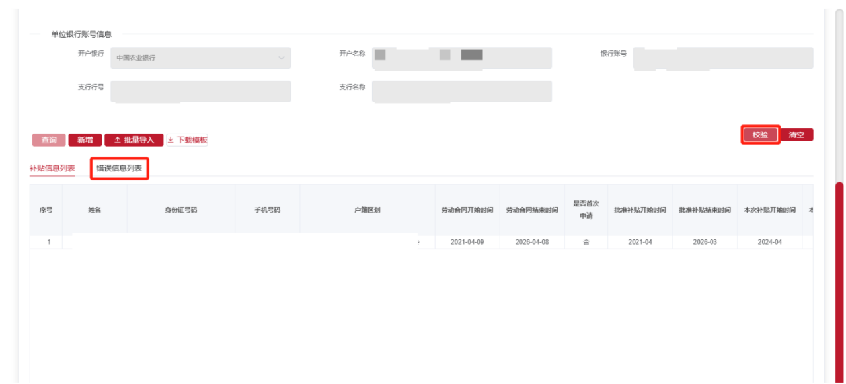Select the 支行行号 branch number field
This screenshot has width=846, height=384.
coord(202,91)
